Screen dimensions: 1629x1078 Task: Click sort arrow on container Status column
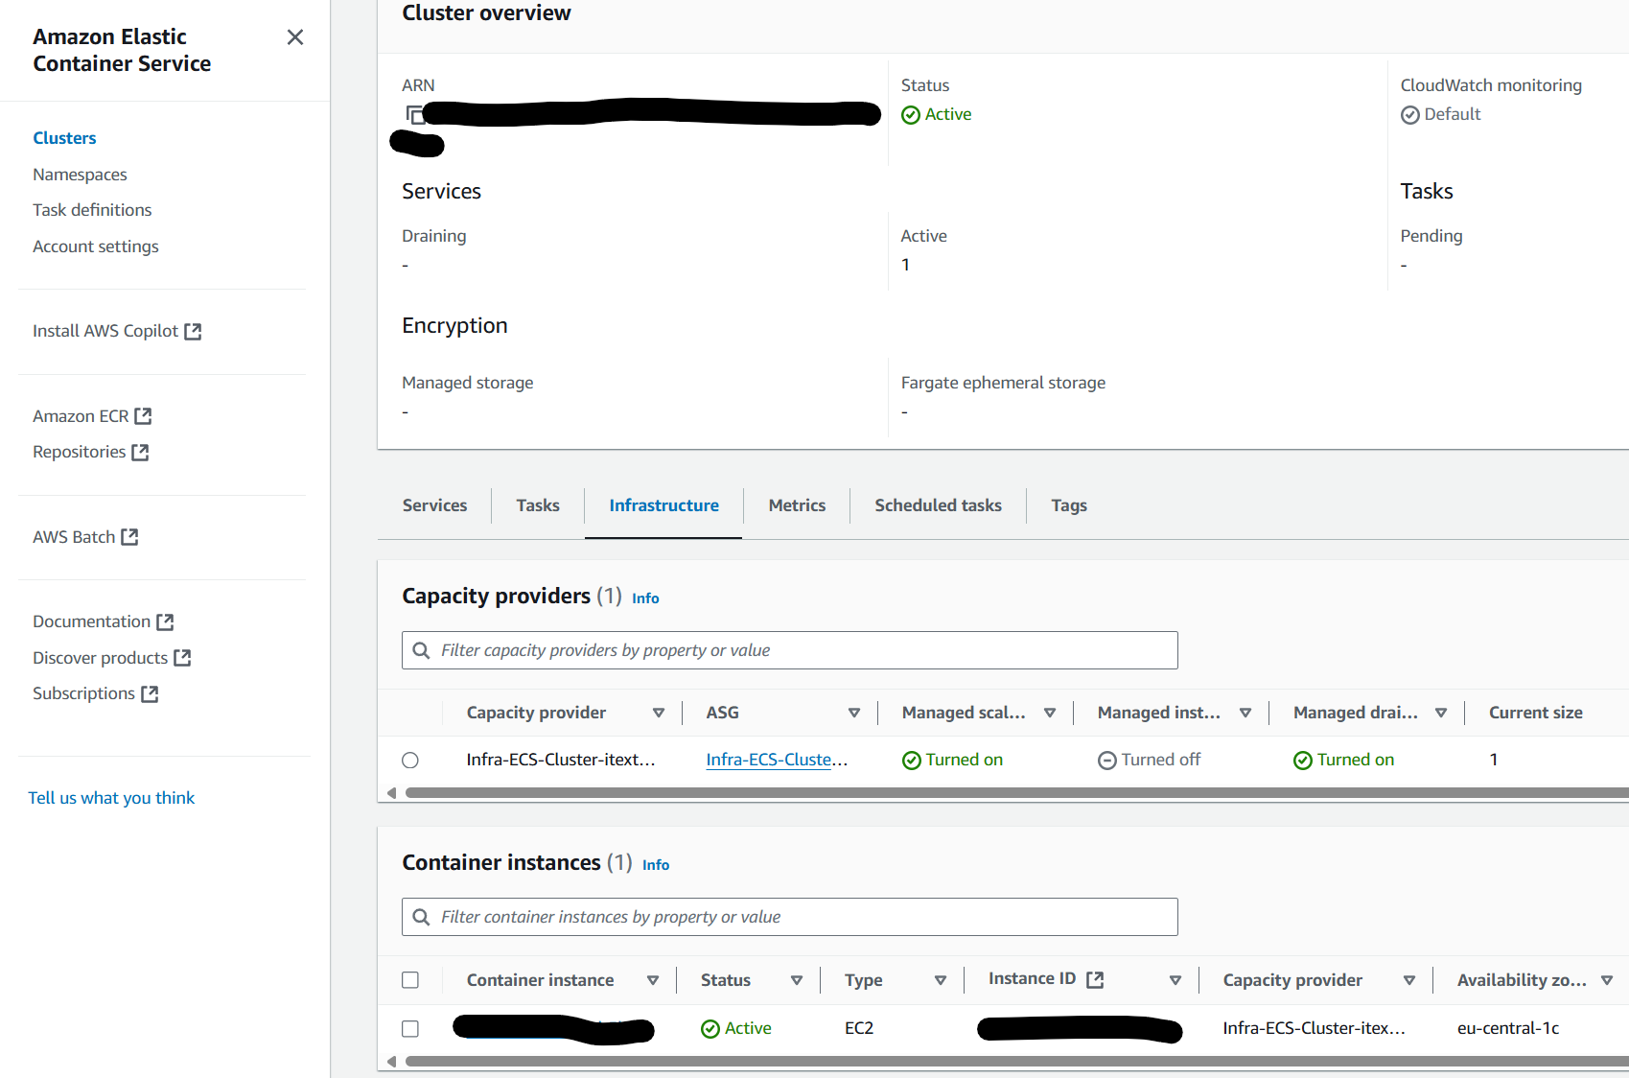[x=797, y=980]
